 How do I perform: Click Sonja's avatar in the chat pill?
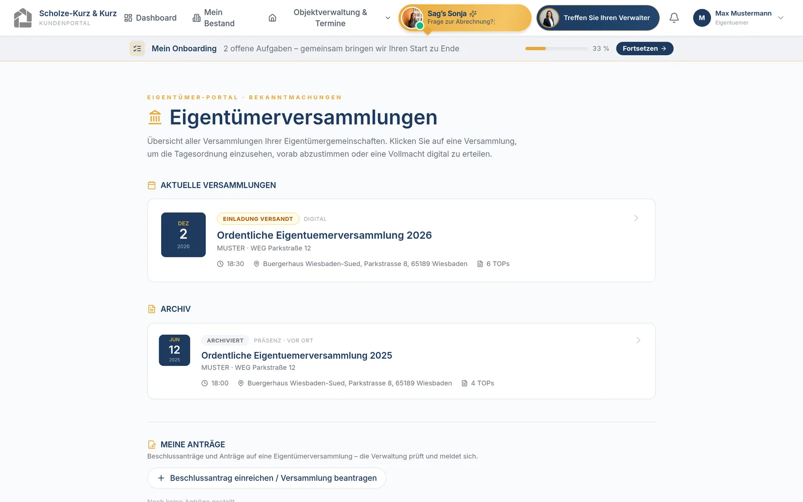coord(412,18)
